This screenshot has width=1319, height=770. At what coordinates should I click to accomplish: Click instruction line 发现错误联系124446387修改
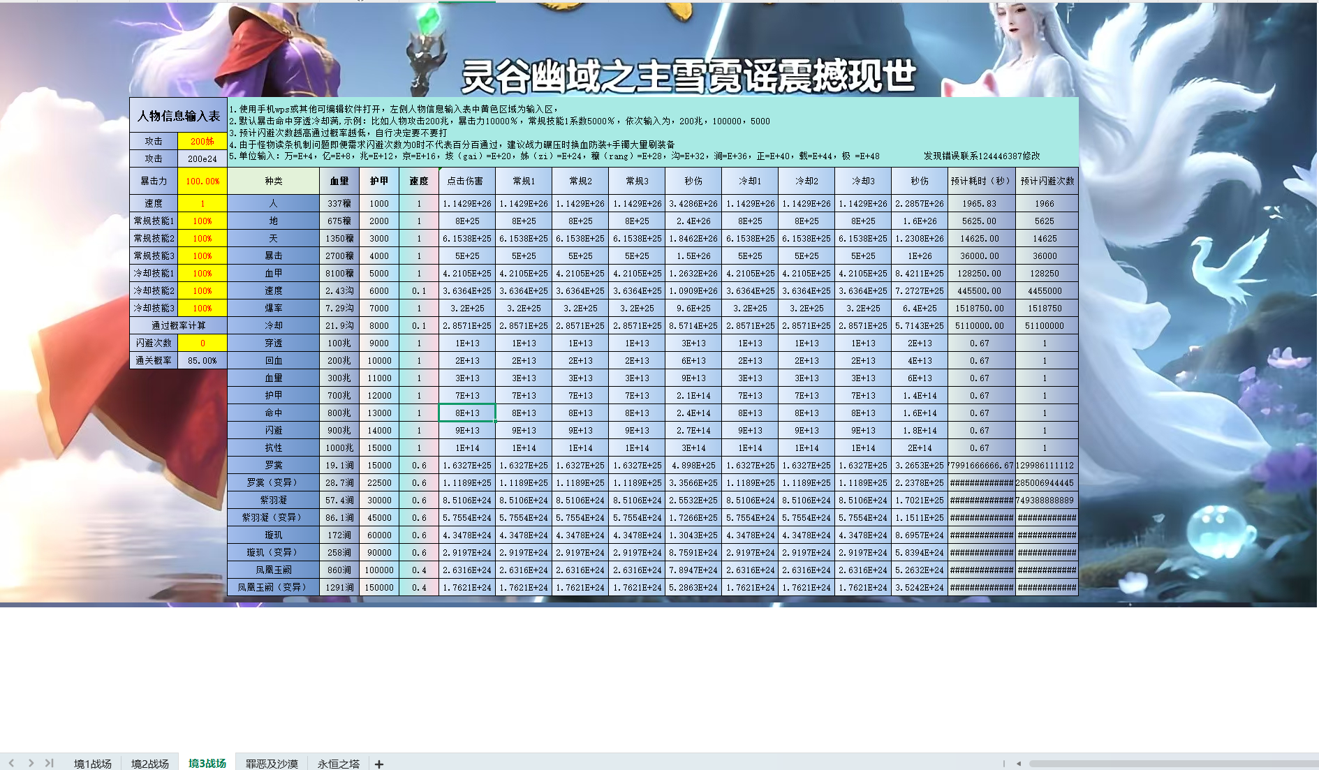coord(982,156)
